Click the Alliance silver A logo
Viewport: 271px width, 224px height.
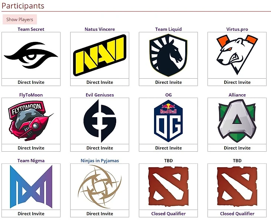pyautogui.click(x=237, y=121)
